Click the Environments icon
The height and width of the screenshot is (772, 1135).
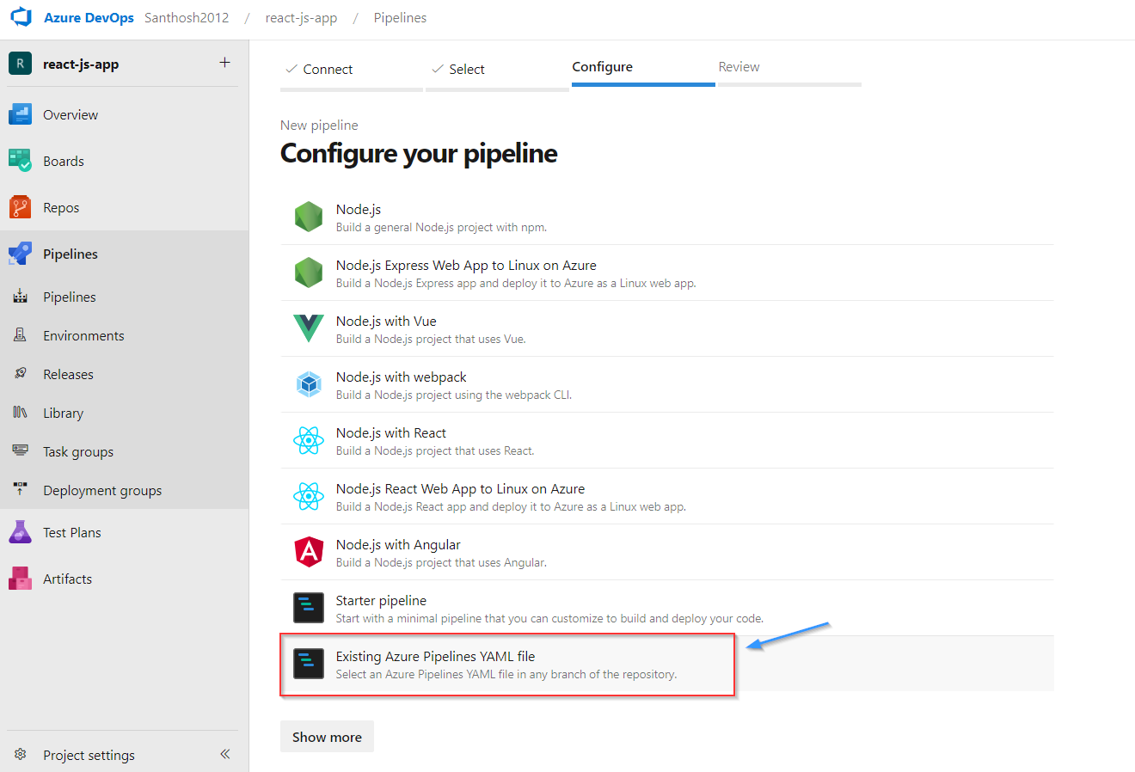coord(20,335)
